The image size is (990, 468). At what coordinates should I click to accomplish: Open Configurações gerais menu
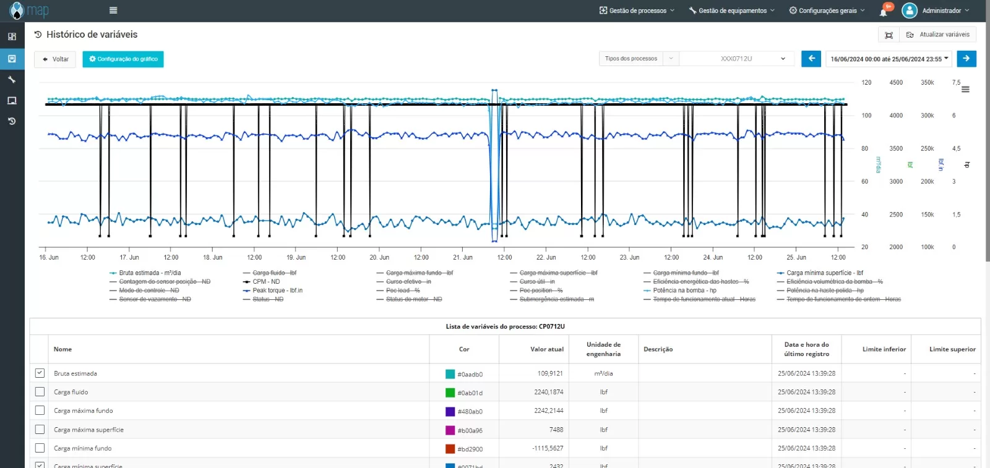coord(827,11)
